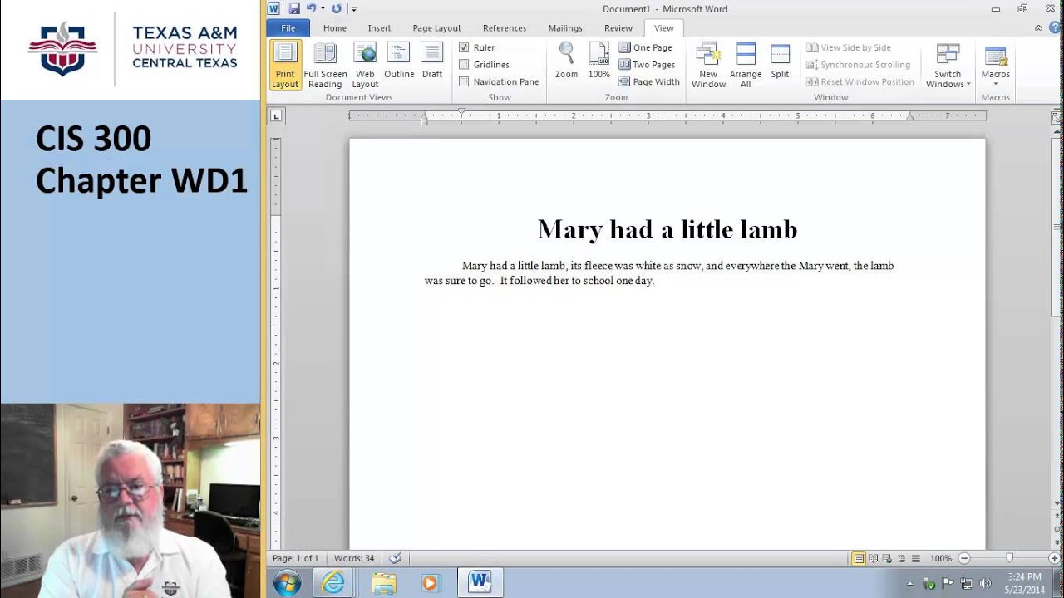Enable the Gridlines checkbox
This screenshot has height=598, width=1064.
pos(464,65)
